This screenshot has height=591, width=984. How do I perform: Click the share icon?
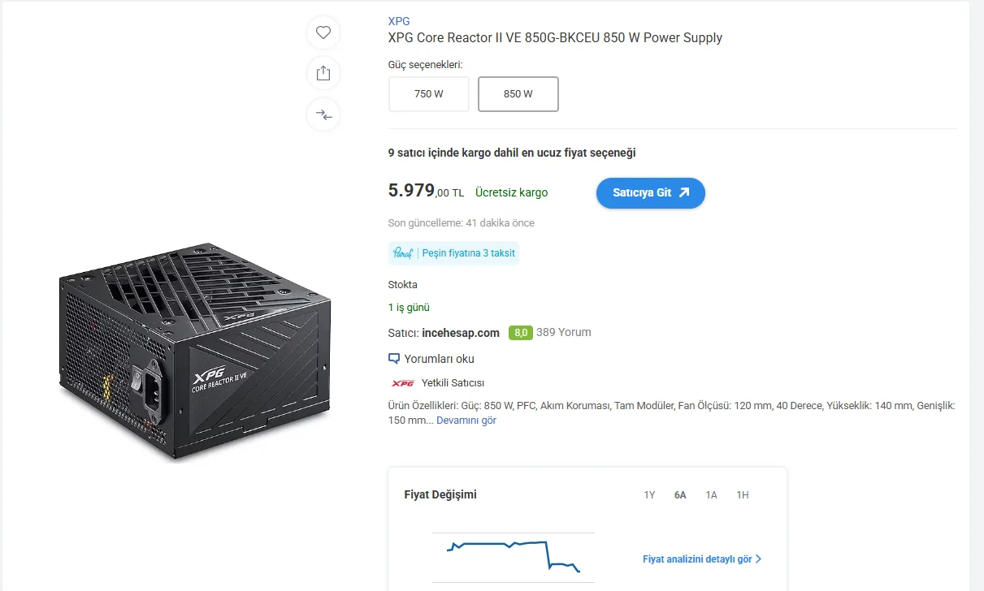[323, 73]
